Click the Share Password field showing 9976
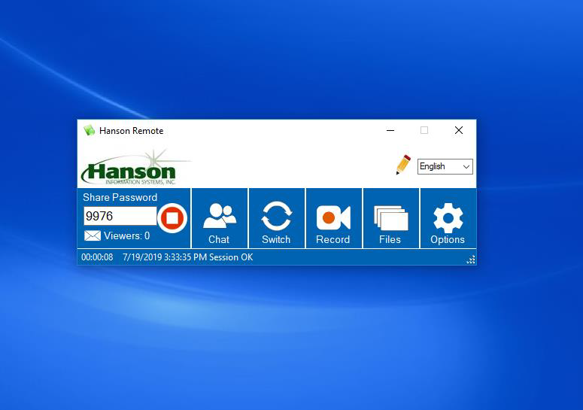 [120, 216]
